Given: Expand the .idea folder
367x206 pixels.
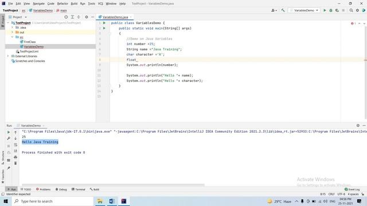Looking at the screenshot, I should 13,27.
